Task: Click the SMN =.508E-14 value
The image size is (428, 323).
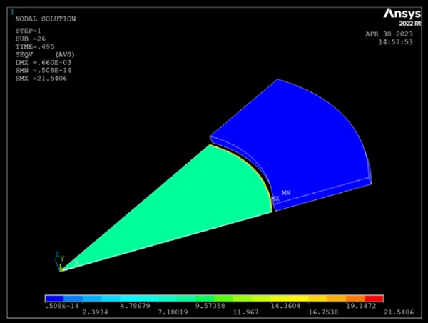Action: tap(44, 71)
